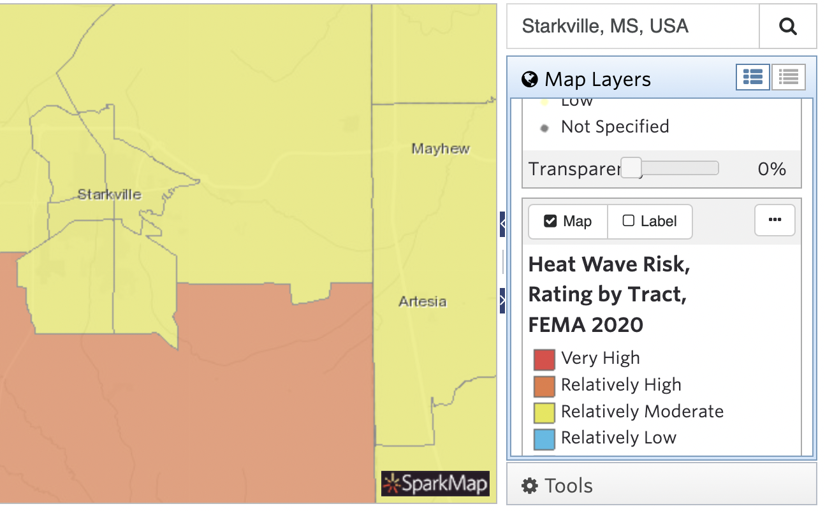
Task: Click the Heat Wave Risk layer title
Action: 609,294
